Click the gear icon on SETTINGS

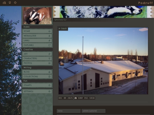(x=49, y=91)
